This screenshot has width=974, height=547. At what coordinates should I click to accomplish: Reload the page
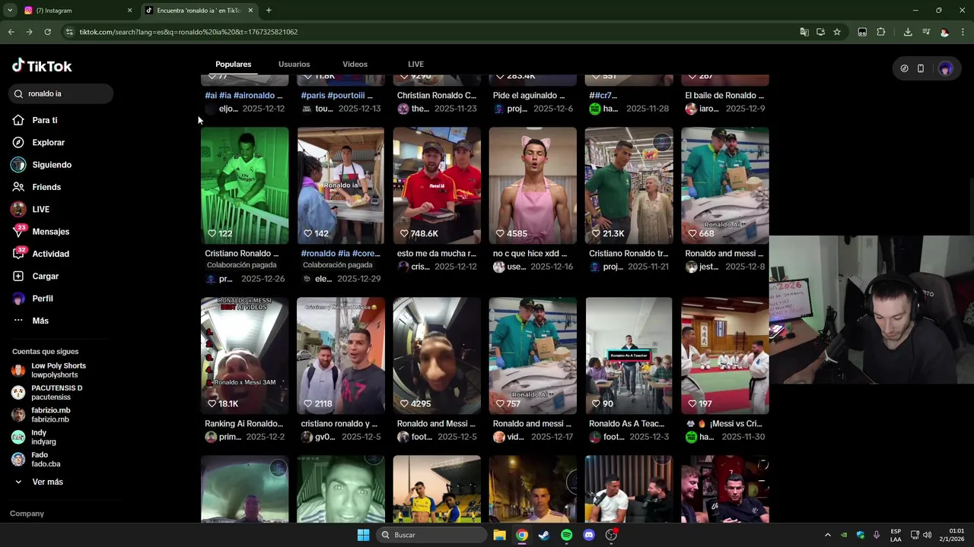(x=47, y=32)
